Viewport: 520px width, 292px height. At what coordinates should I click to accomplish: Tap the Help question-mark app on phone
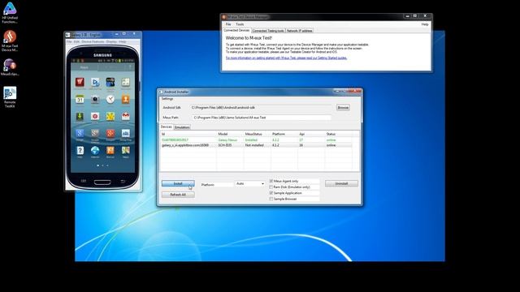80,150
